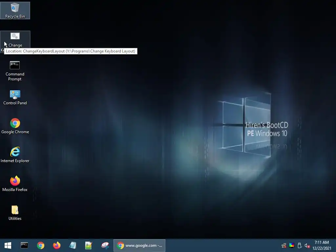Viewport: 336px width, 252px height.
Task: Click the safely remove USB tray icon
Action: [300, 245]
